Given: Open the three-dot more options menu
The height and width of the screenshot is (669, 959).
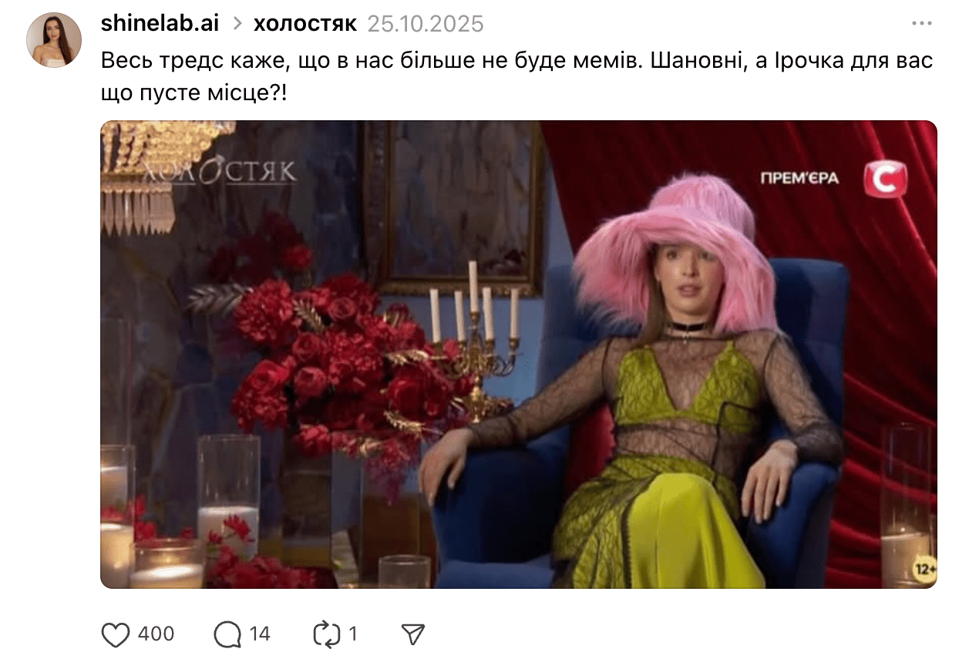Looking at the screenshot, I should tap(922, 24).
